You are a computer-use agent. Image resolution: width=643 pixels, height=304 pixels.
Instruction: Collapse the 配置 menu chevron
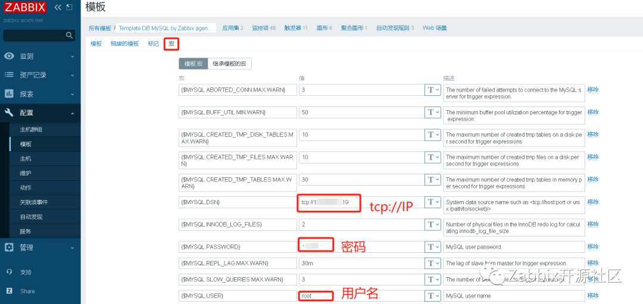click(x=72, y=113)
